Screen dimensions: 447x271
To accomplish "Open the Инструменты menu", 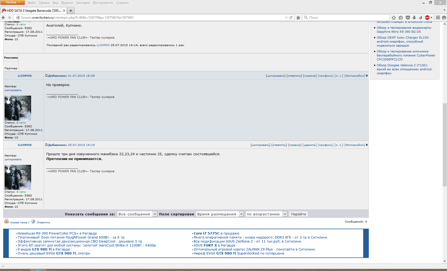I will 103,3.
